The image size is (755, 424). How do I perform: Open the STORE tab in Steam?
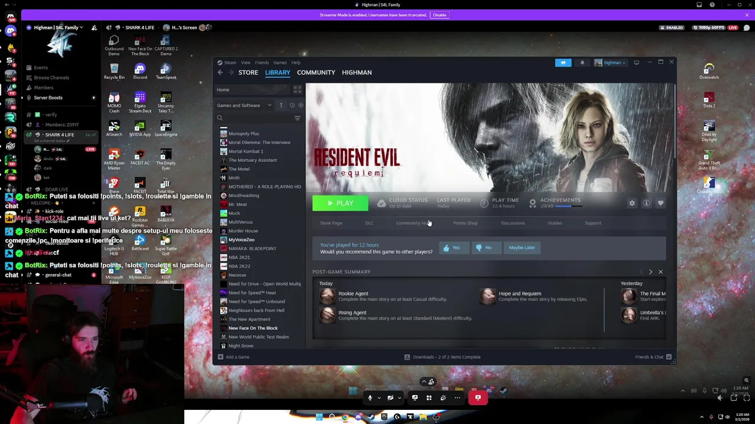click(x=248, y=72)
